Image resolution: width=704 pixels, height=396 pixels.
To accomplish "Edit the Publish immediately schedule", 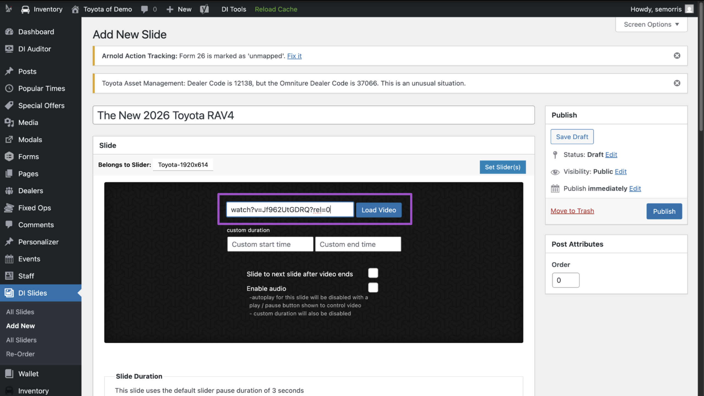I will click(x=635, y=189).
